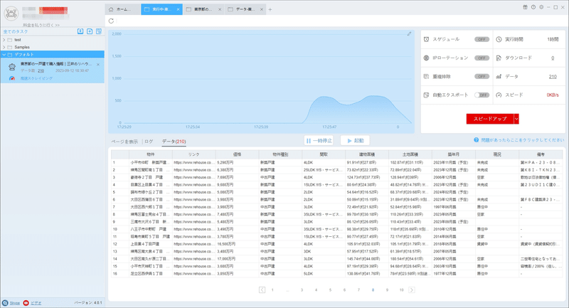This screenshot has height=308, width=569.
Task: Click the user avatar icon
Action: pyautogui.click(x=11, y=14)
